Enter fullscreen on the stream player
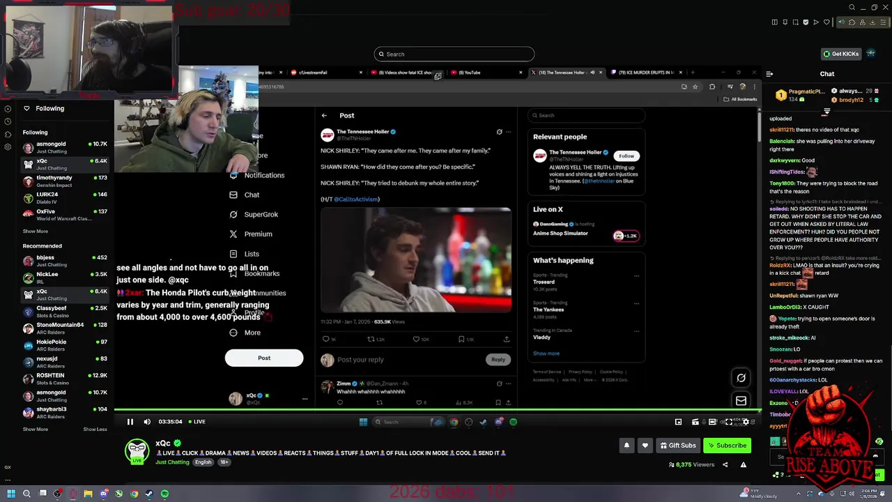Viewport: 892px width, 502px height. pyautogui.click(x=729, y=421)
